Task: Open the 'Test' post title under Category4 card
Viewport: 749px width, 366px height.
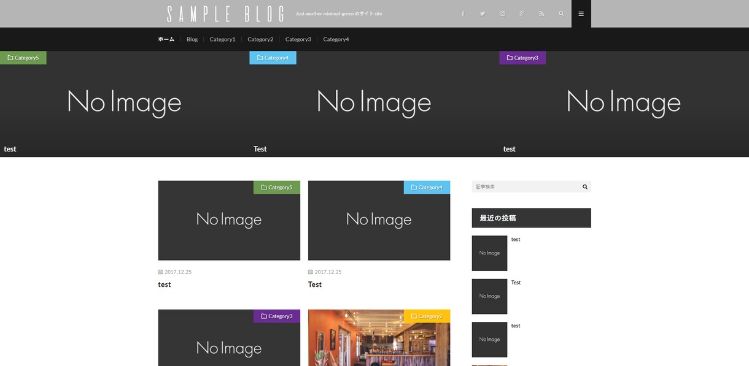Action: coord(315,284)
